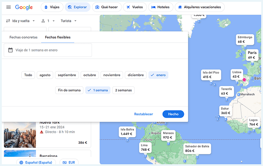263x166 pixels.
Task: Click the calendar icon in date field
Action: click(x=10, y=50)
